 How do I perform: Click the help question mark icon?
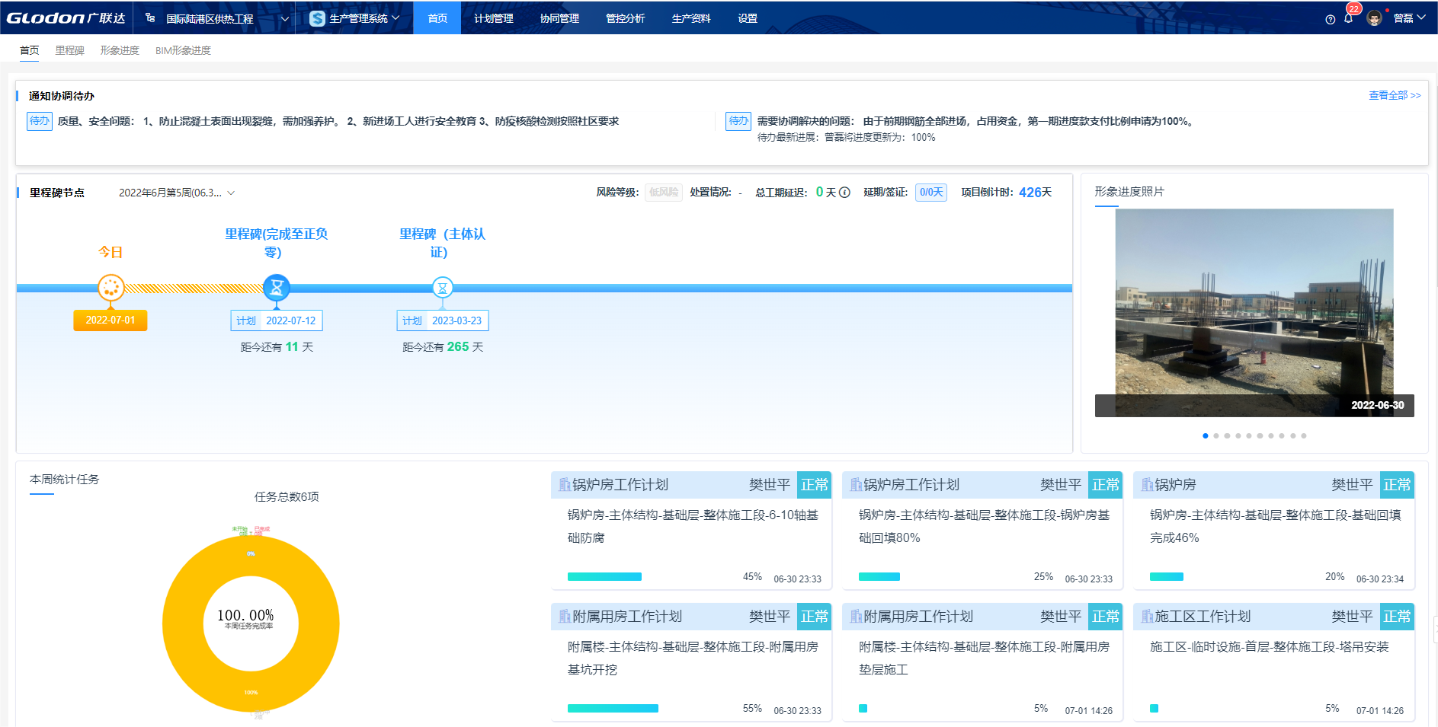pyautogui.click(x=1330, y=19)
